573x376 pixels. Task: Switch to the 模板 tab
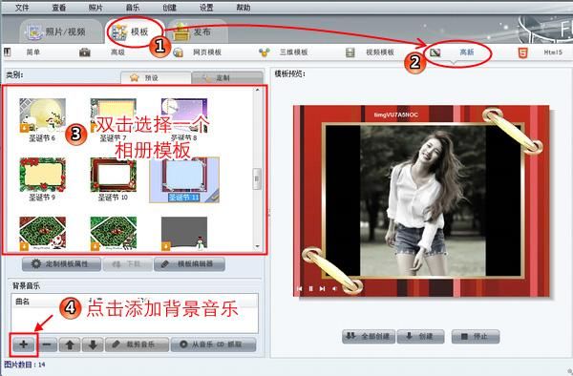134,32
